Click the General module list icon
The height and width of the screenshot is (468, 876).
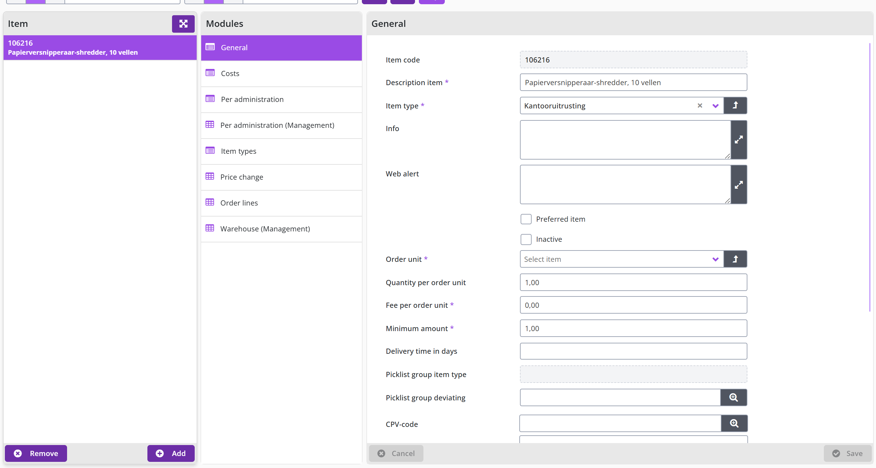pos(210,47)
